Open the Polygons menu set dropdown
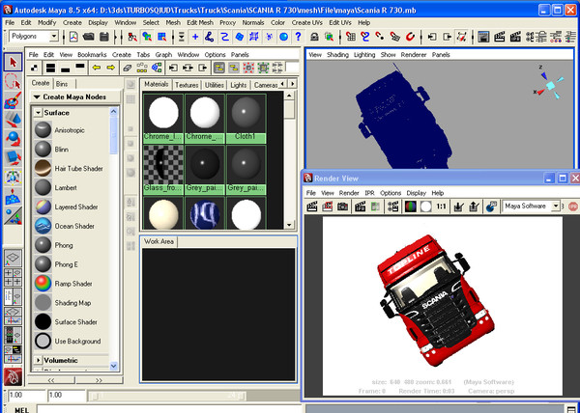Viewport: 580px width, 413px height. (54, 36)
